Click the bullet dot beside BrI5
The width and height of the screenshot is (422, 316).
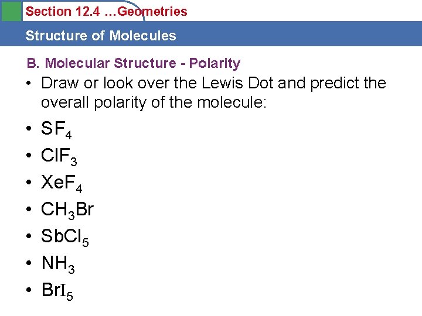click(x=28, y=290)
